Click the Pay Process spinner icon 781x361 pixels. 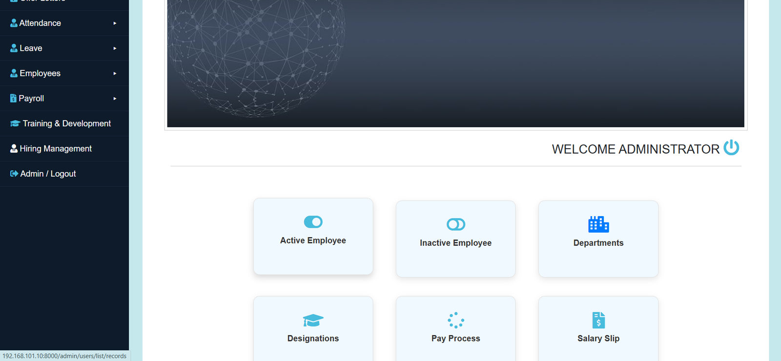(x=455, y=320)
